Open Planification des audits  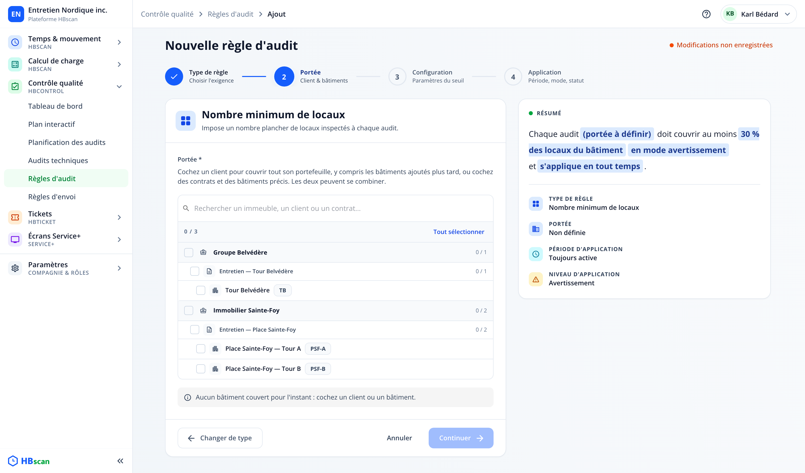(67, 142)
